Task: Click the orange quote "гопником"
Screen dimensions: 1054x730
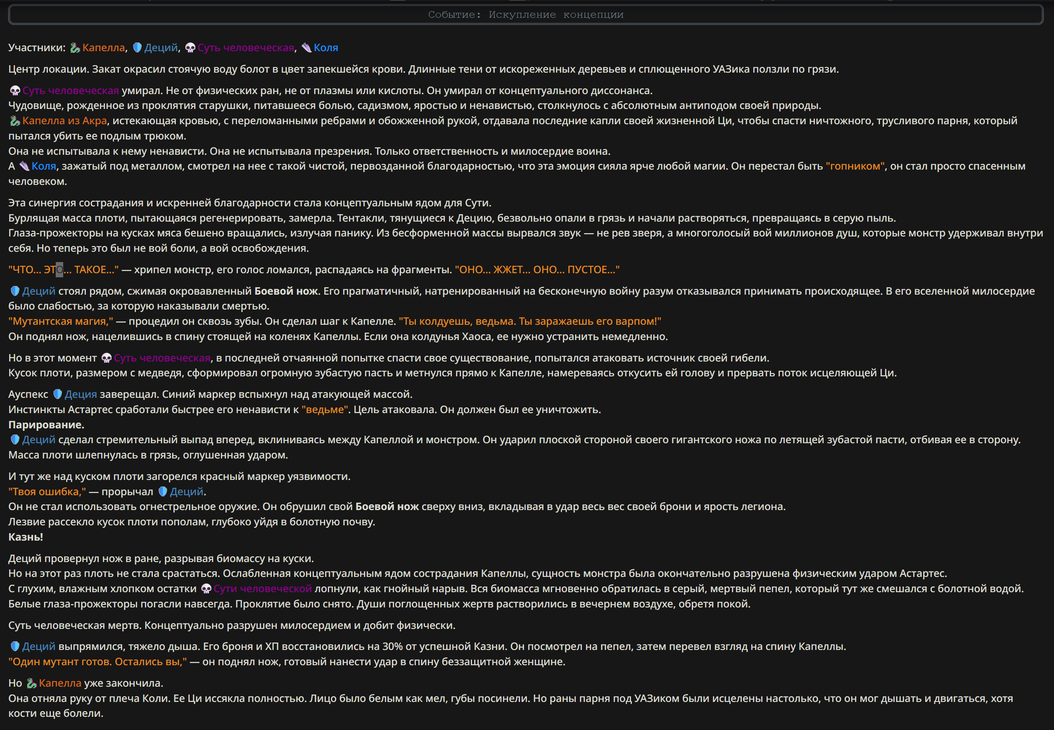Action: tap(855, 166)
